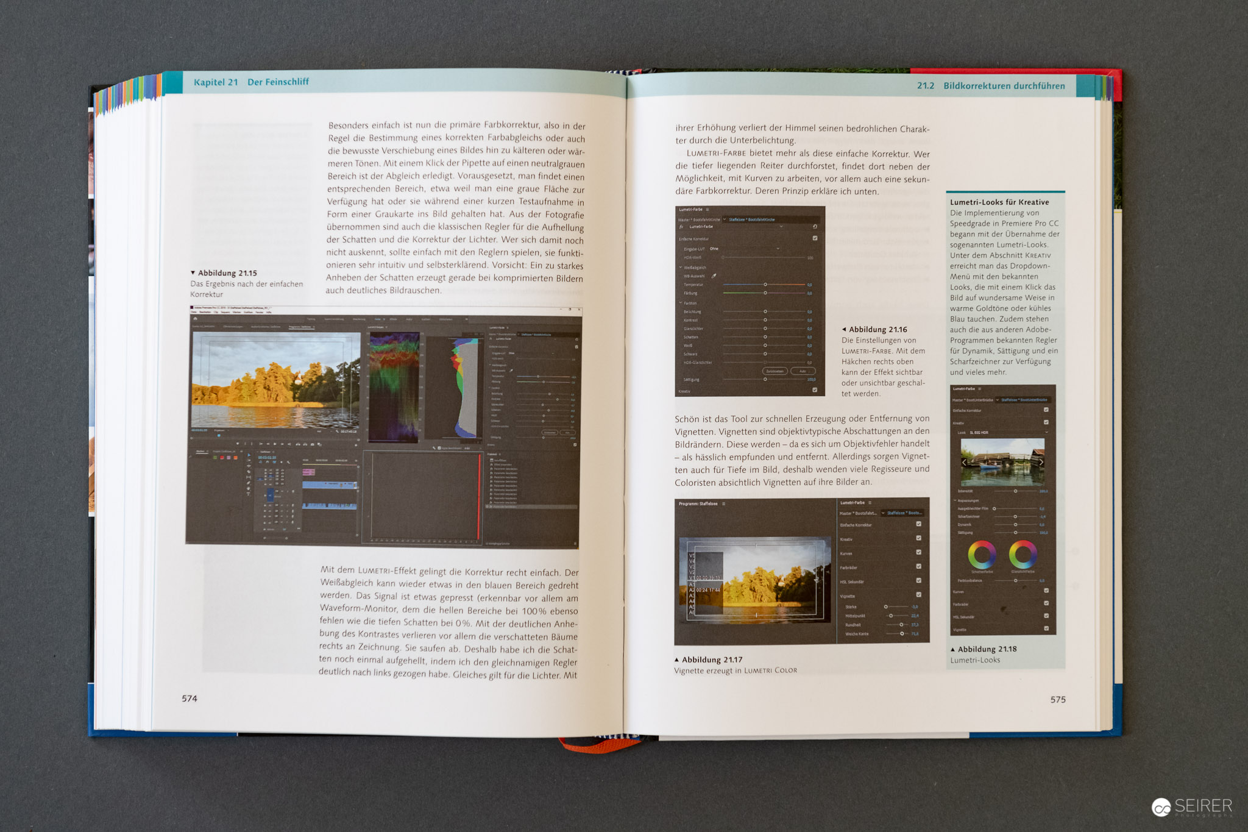The image size is (1248, 832).
Task: Open the Look dropdown showing SL BIG HDR
Action: 1009,432
